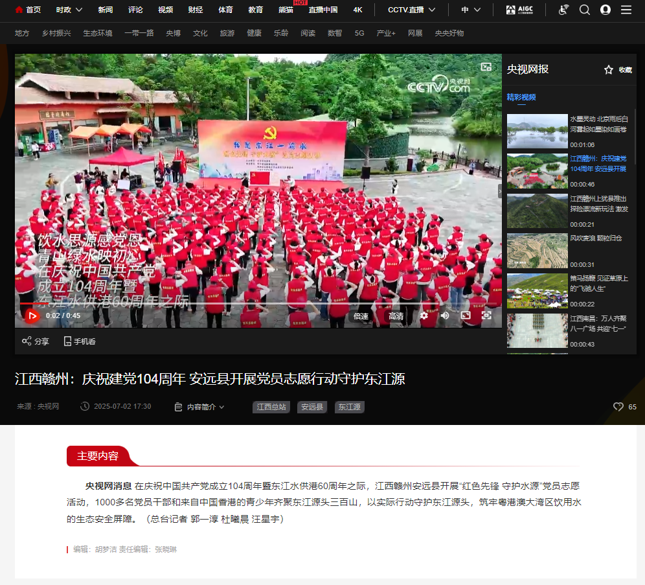Viewport: 645px width, 585px height.
Task: Go to 一带一路 sub-navigation link
Action: click(139, 33)
